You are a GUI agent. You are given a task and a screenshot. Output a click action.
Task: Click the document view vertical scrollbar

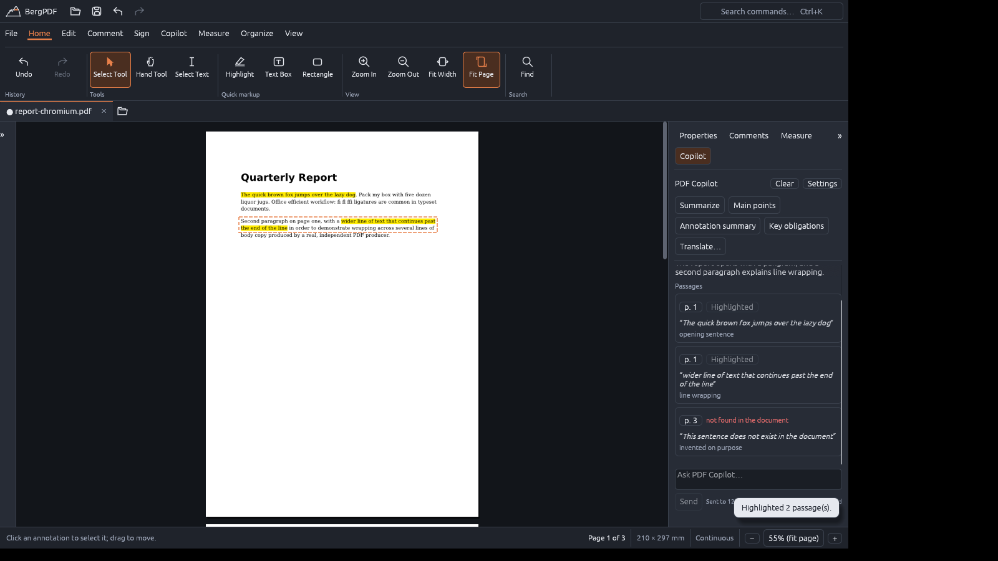(x=665, y=191)
